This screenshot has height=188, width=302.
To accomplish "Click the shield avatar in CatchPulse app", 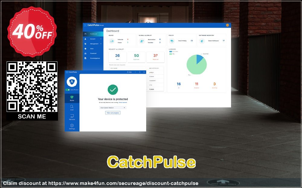I will coord(72,82).
